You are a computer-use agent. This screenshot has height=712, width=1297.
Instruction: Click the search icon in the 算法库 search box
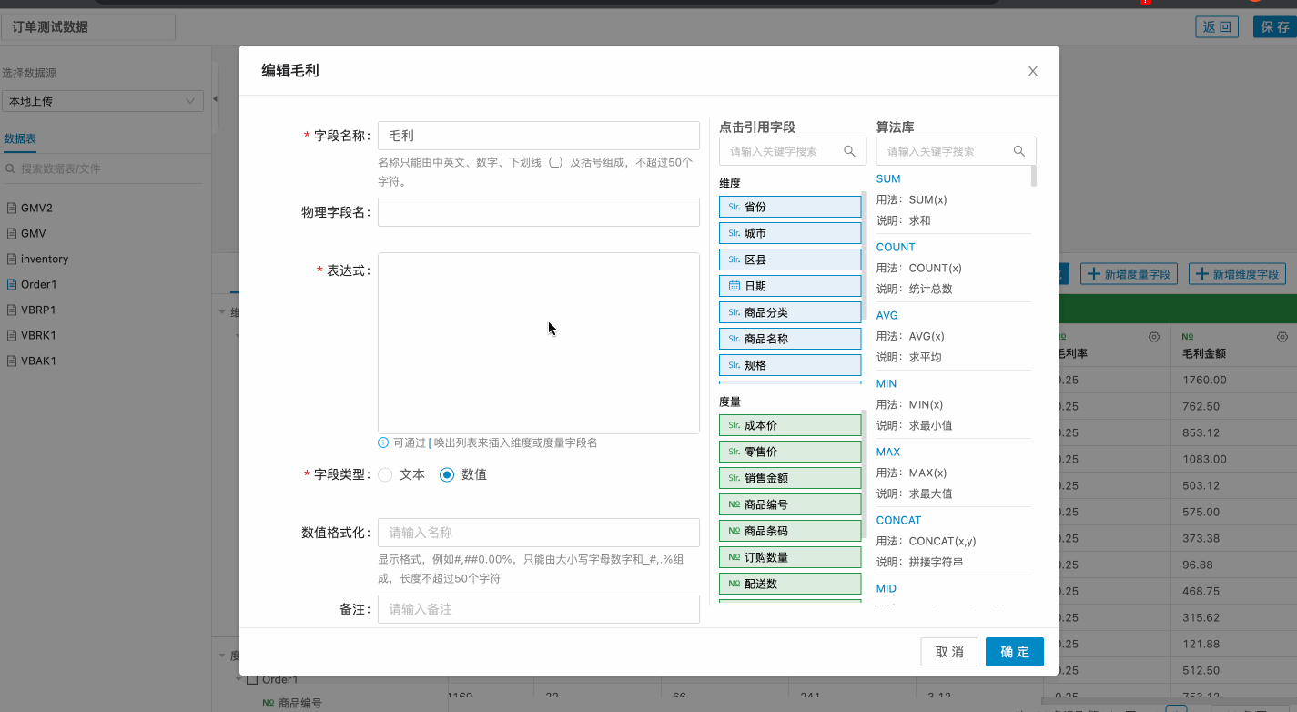1018,151
